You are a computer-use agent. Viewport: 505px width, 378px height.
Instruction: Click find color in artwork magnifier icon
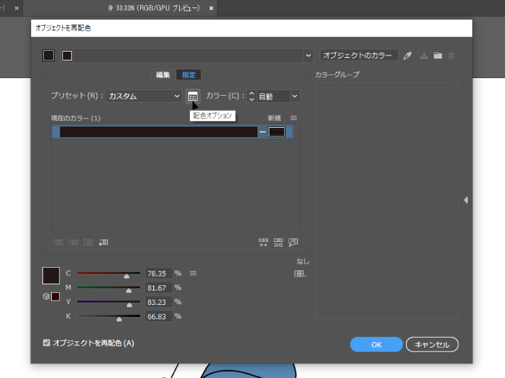pyautogui.click(x=293, y=242)
